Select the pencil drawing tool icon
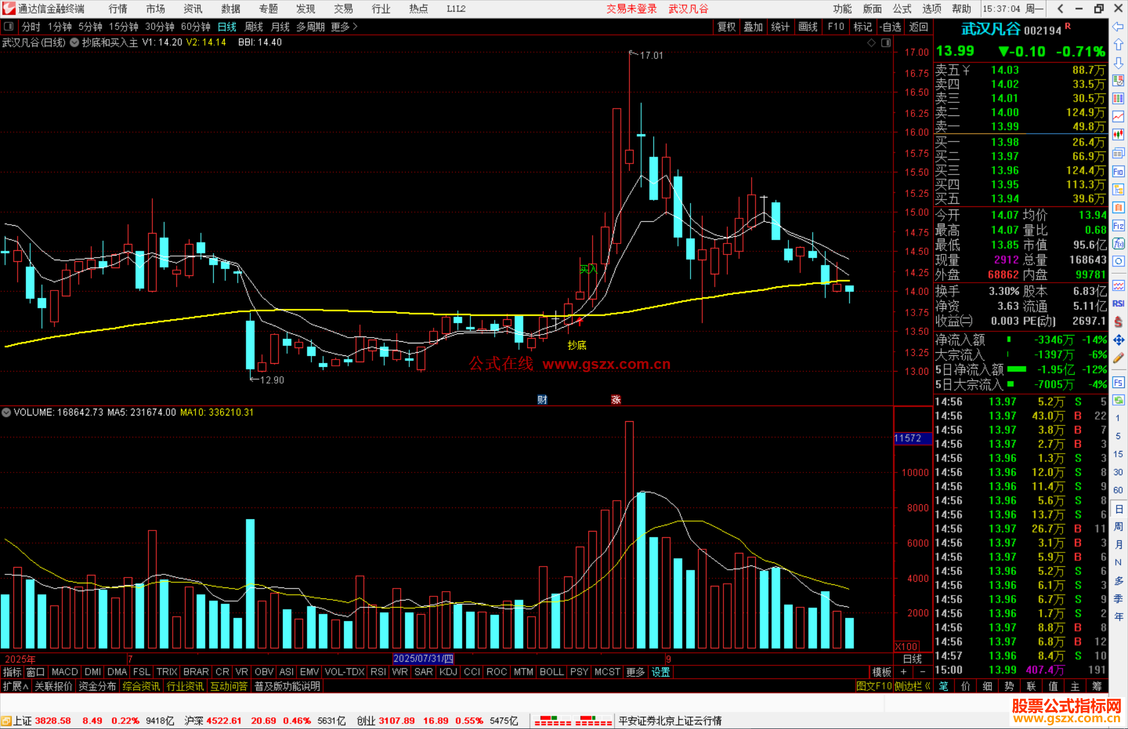1128x729 pixels. pos(1118,358)
